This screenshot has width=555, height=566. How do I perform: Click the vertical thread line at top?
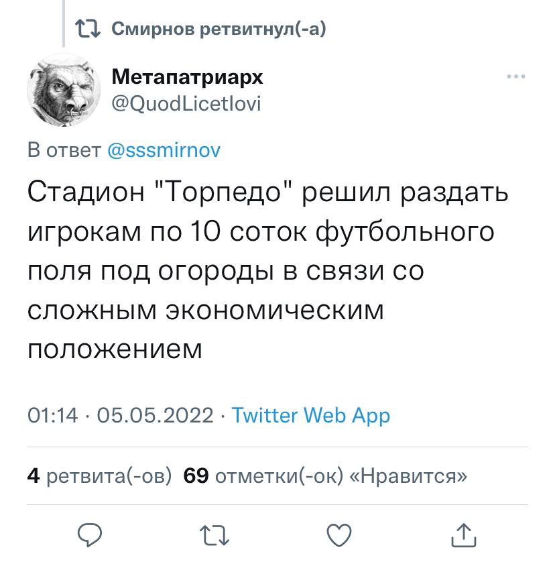click(x=64, y=15)
